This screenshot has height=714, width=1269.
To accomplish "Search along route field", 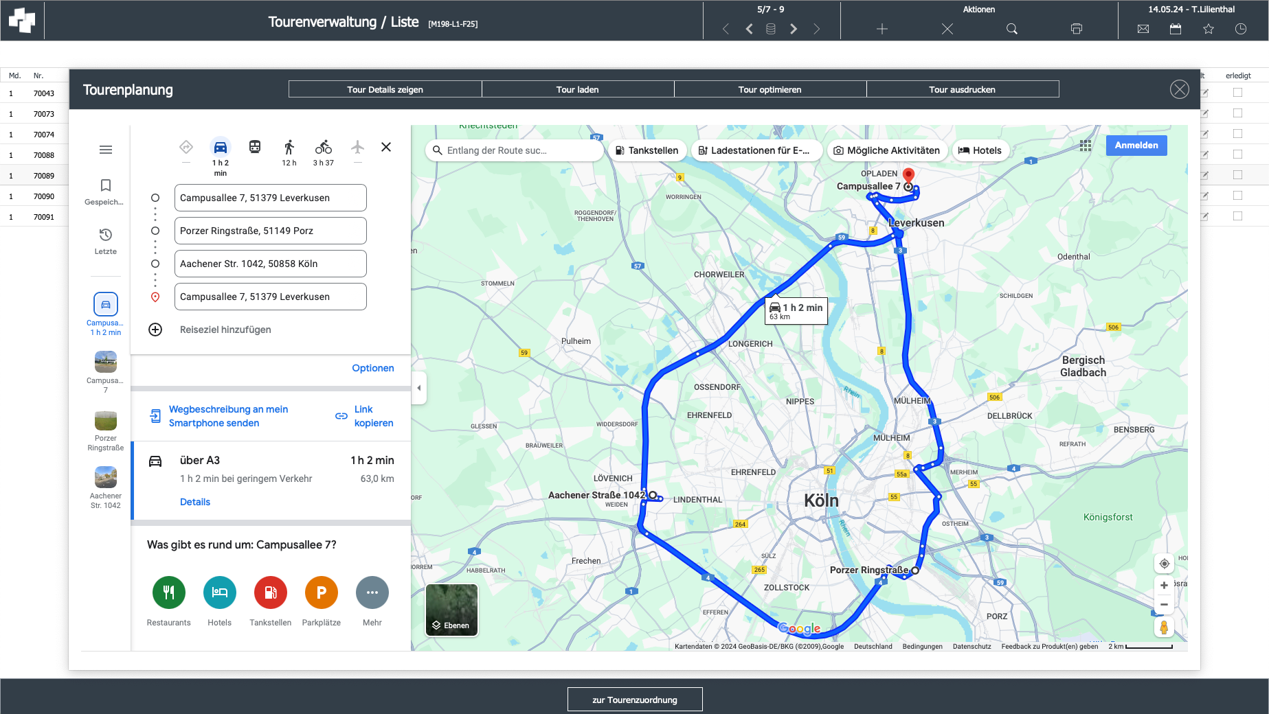I will coord(514,150).
